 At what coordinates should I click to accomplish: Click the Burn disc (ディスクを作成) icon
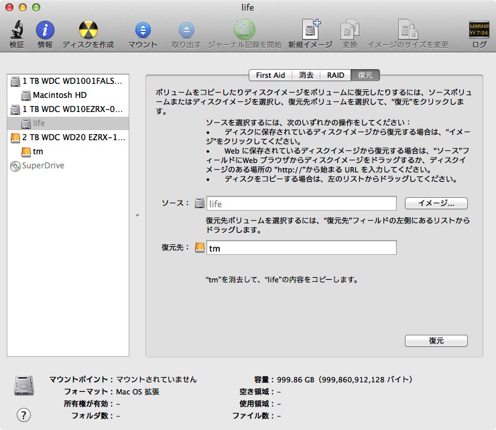point(88,30)
